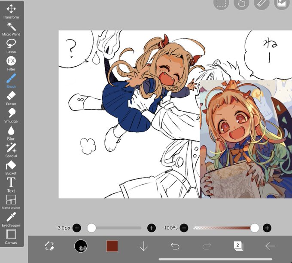Select the Lasso tool
This screenshot has height=263, width=292.
coord(11,46)
